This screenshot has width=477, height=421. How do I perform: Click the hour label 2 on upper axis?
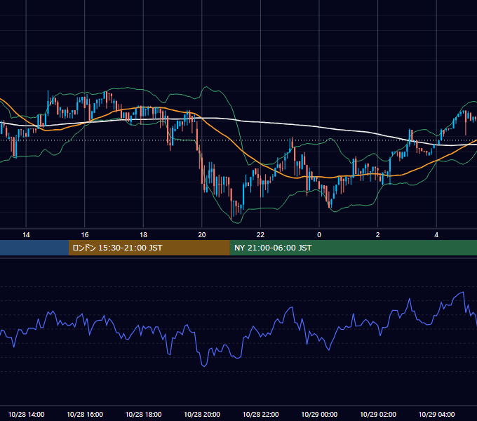(378, 235)
